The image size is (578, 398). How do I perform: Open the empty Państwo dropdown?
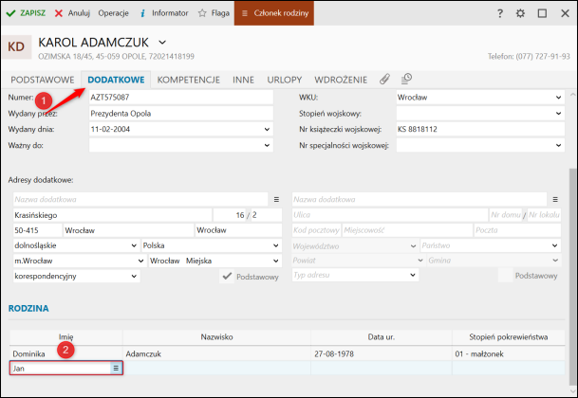click(x=554, y=245)
